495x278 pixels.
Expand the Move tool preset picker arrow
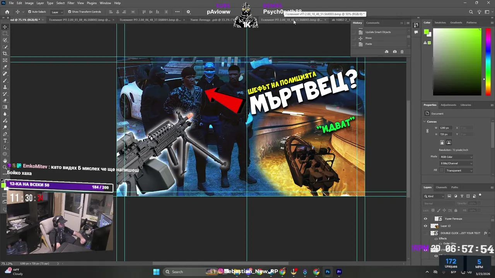pyautogui.click(x=23, y=12)
